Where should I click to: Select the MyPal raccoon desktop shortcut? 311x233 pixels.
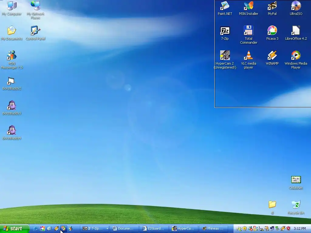click(x=272, y=8)
